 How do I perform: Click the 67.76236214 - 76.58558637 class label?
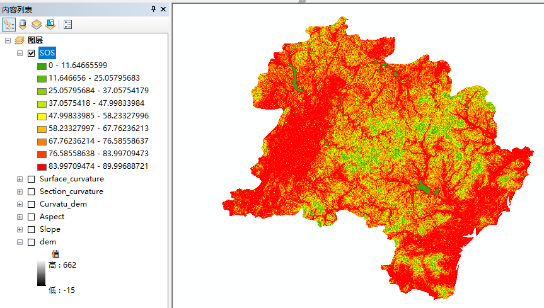pos(98,141)
